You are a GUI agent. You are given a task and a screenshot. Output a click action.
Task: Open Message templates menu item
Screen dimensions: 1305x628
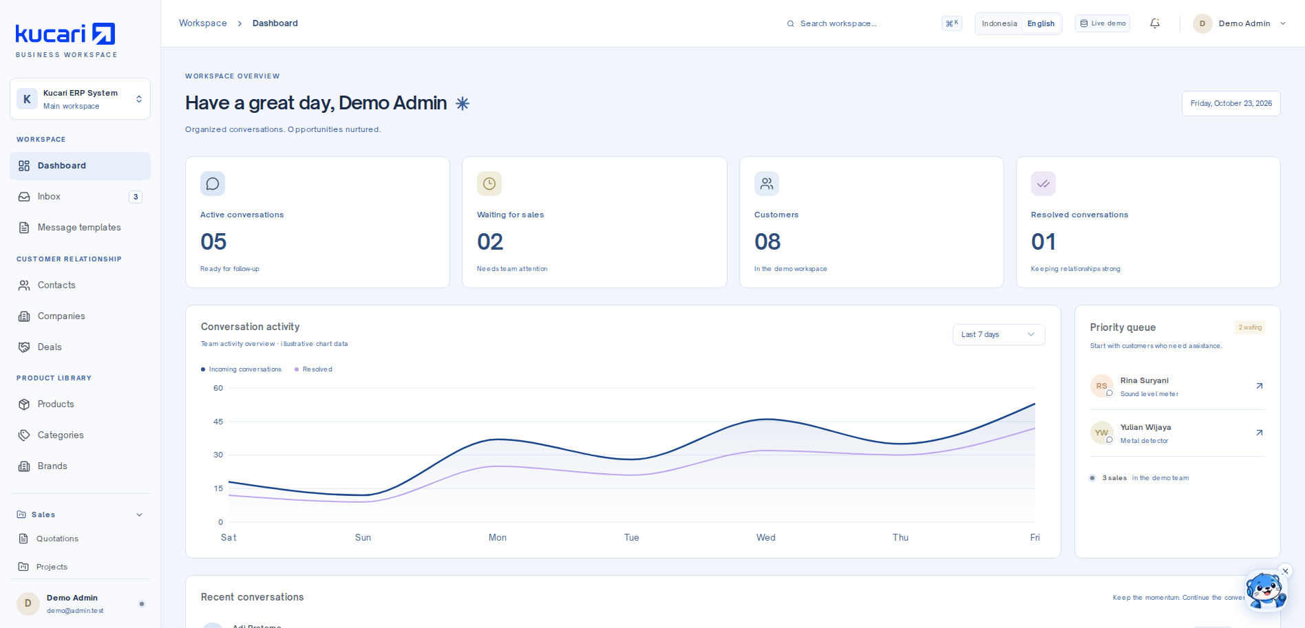point(80,228)
